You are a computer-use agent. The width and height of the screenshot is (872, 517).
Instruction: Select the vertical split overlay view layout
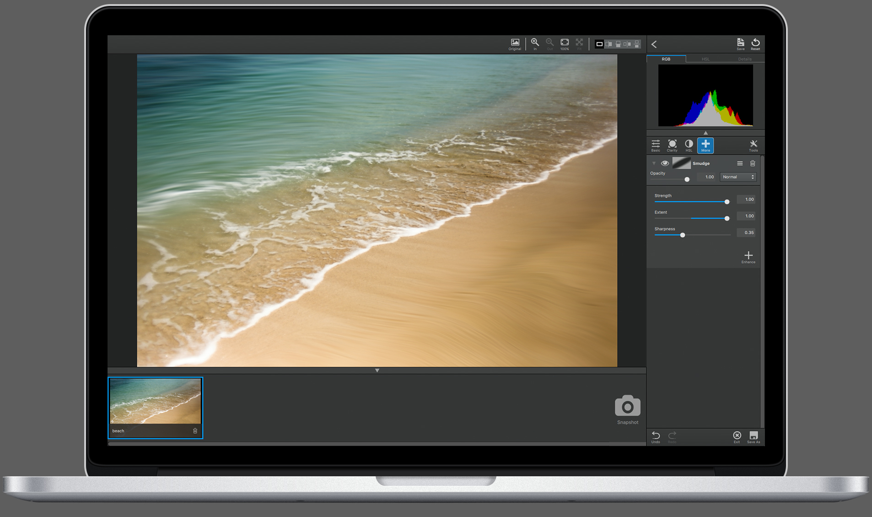point(608,44)
